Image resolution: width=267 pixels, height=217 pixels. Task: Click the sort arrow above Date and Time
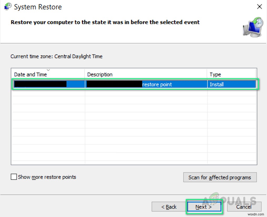coord(48,70)
